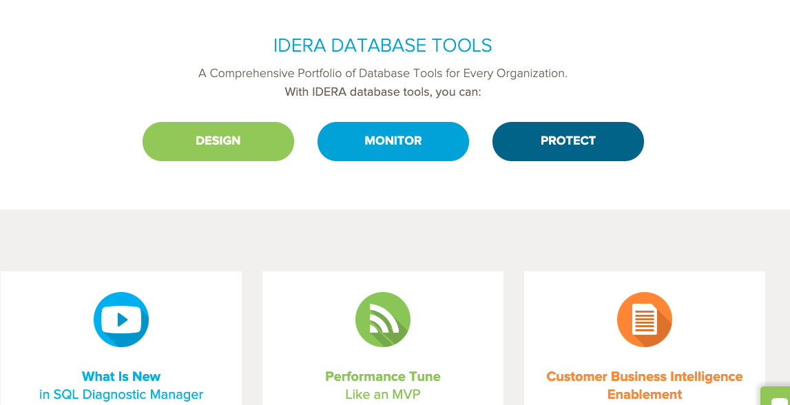
Task: Open the What Is New card
Action: [x=121, y=337]
